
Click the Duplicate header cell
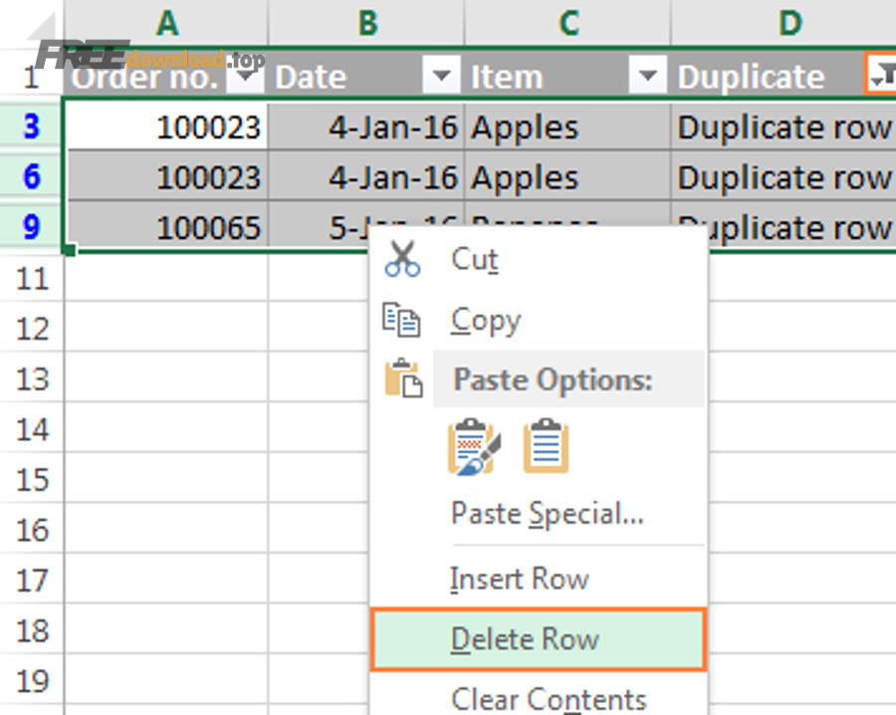pos(784,76)
